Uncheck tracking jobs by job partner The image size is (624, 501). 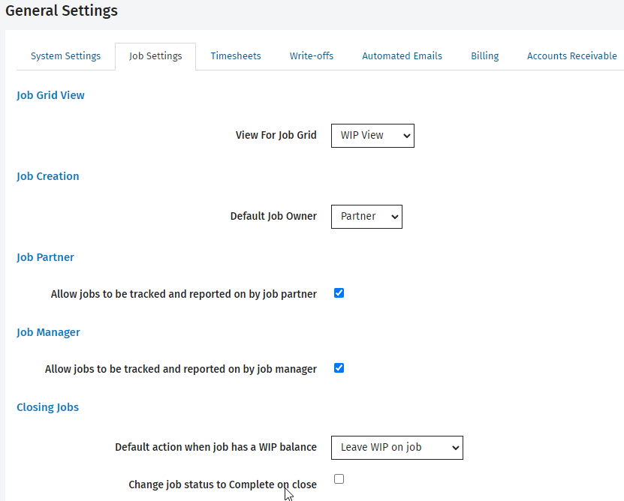click(339, 293)
